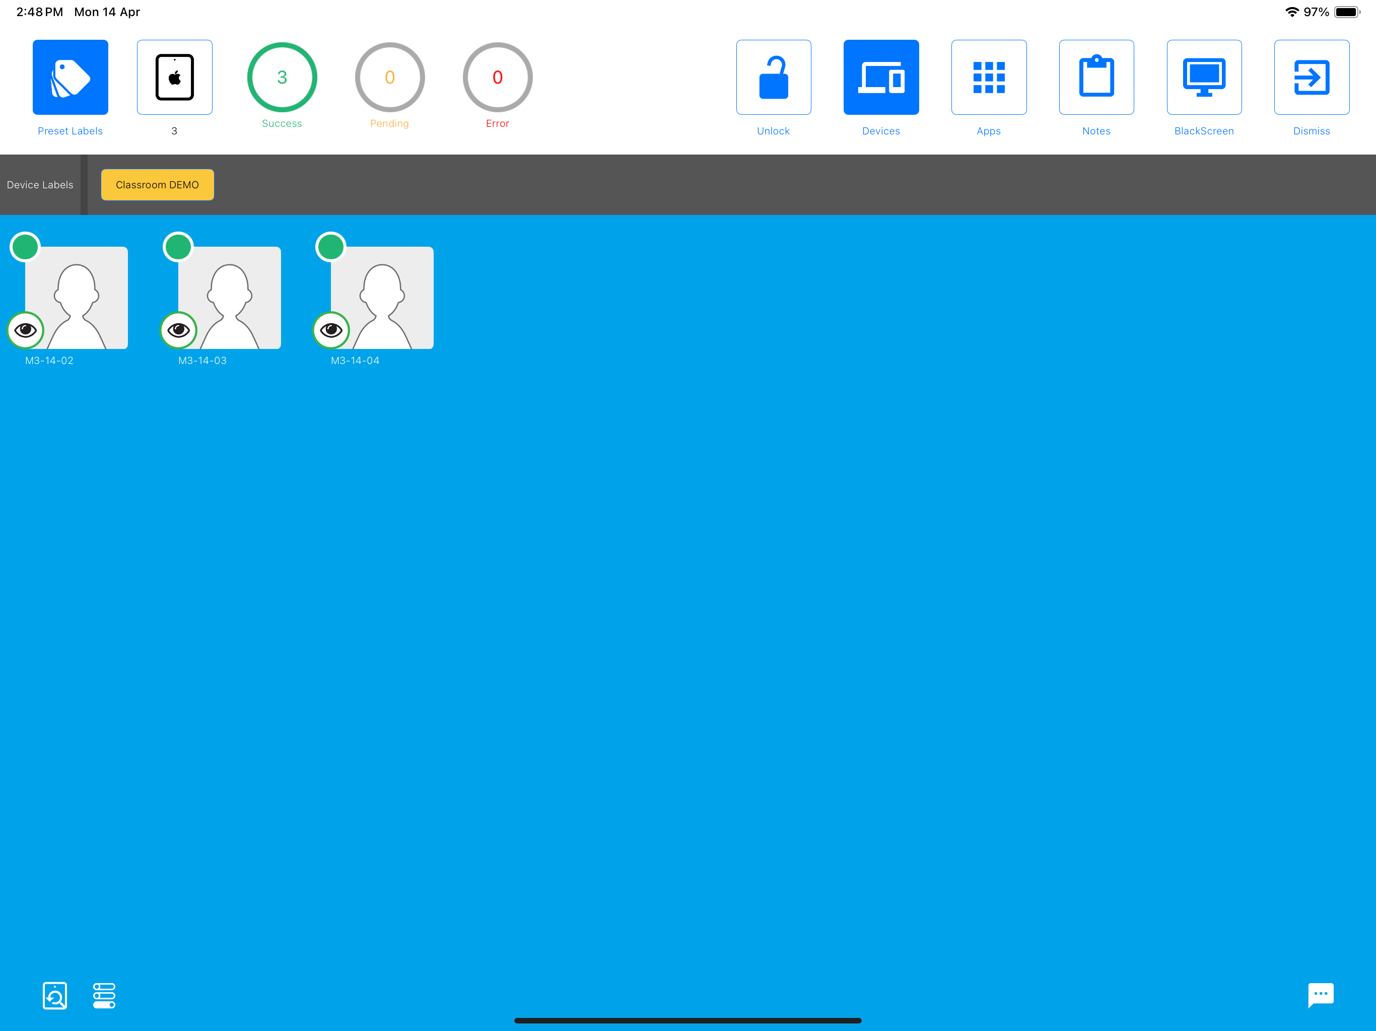Open the device search icon at bottom

pyautogui.click(x=55, y=995)
